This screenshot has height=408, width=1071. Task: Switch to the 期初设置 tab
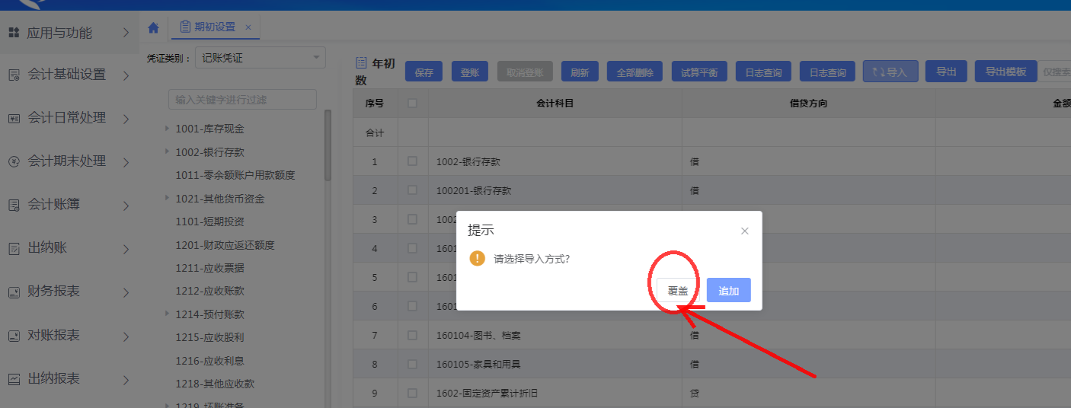[x=215, y=27]
